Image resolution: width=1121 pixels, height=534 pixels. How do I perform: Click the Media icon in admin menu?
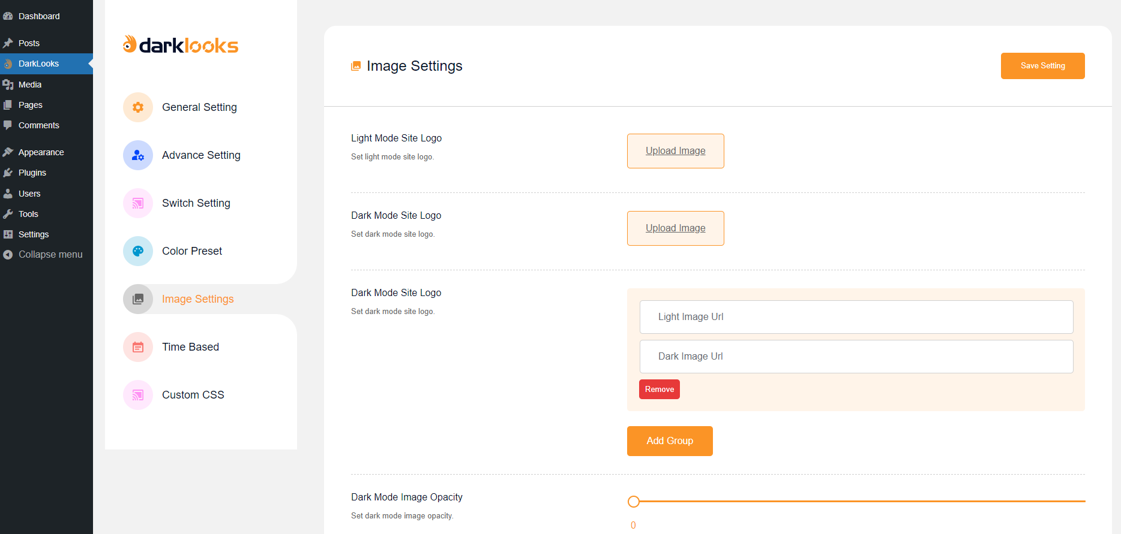click(8, 85)
